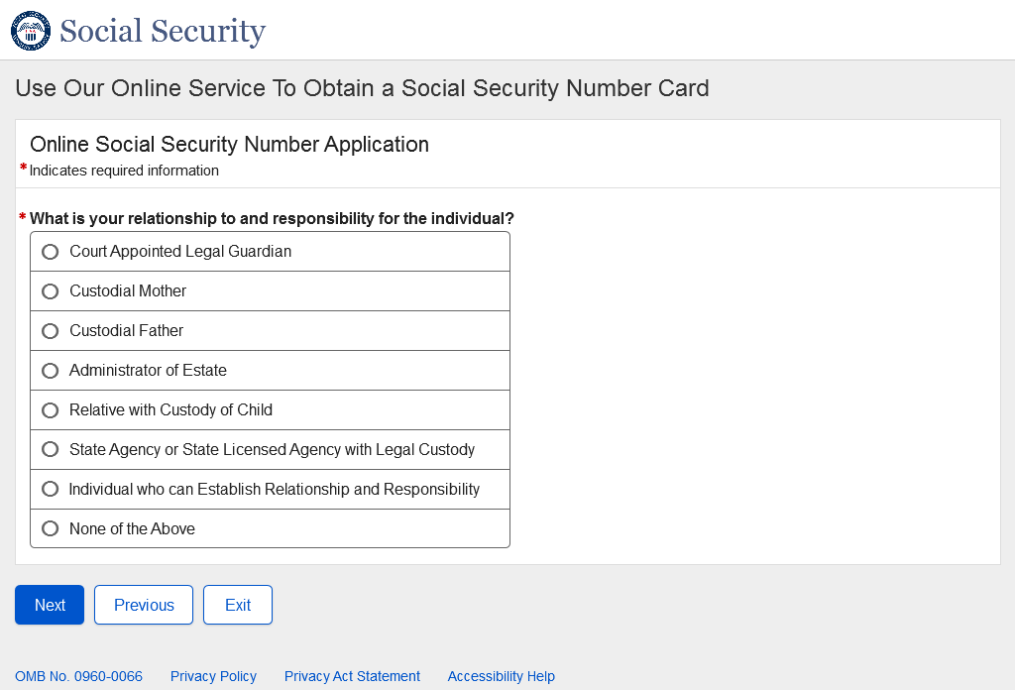
Task: Open the OMB No. 0960-0066 link
Action: pos(78,676)
